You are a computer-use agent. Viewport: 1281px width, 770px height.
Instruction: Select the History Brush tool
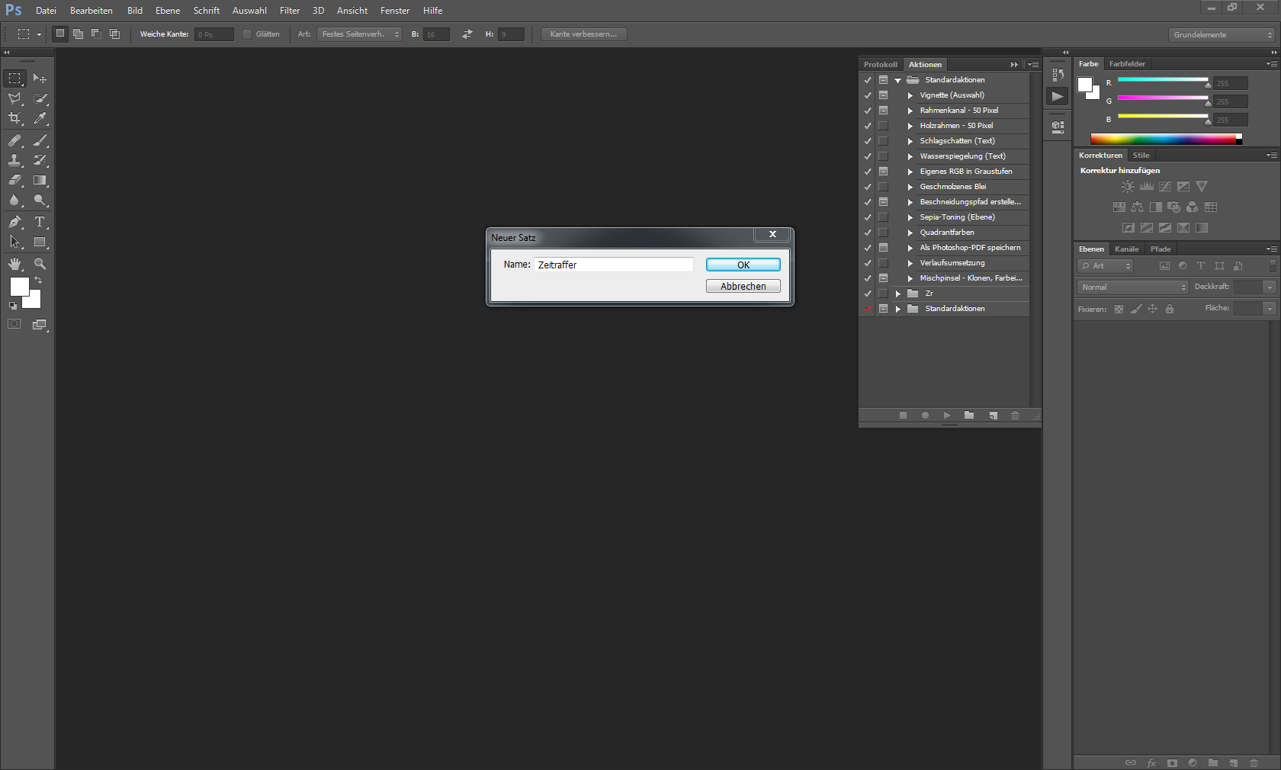40,160
